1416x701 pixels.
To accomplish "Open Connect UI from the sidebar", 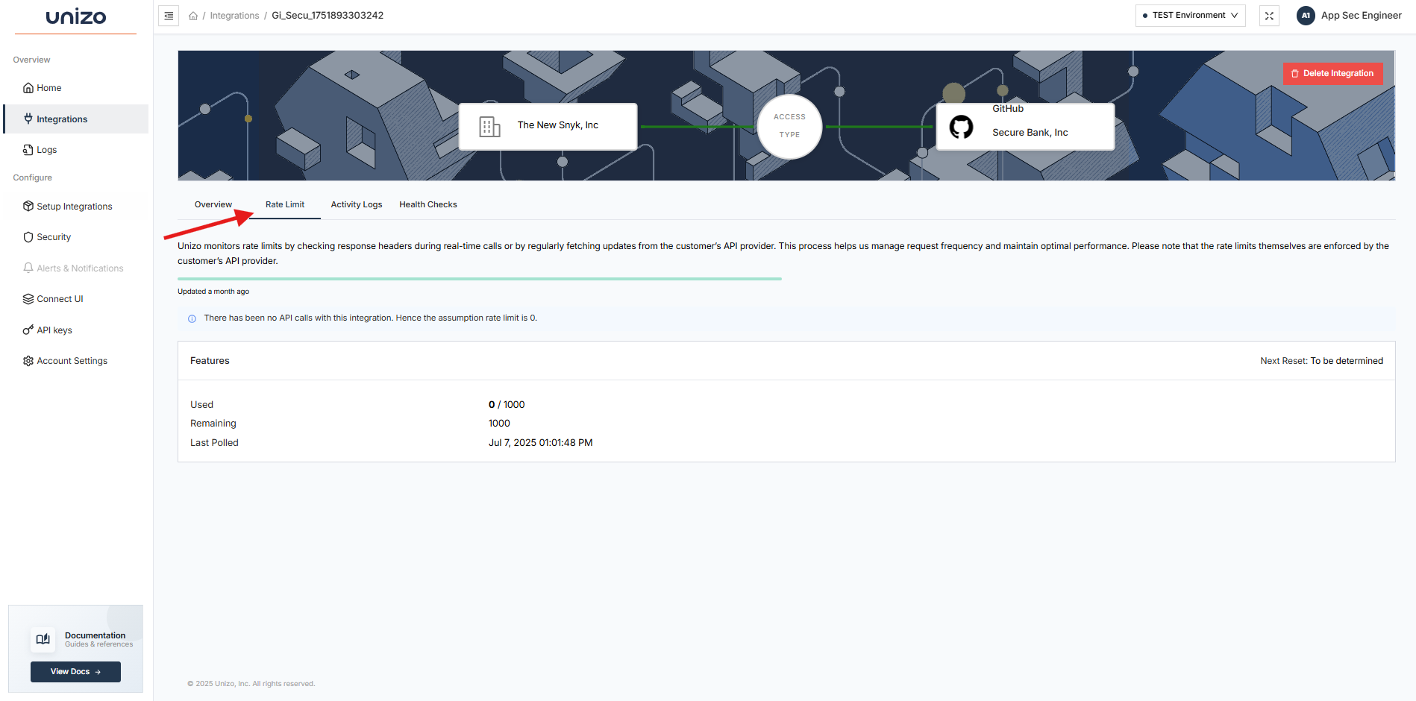I will coord(60,298).
